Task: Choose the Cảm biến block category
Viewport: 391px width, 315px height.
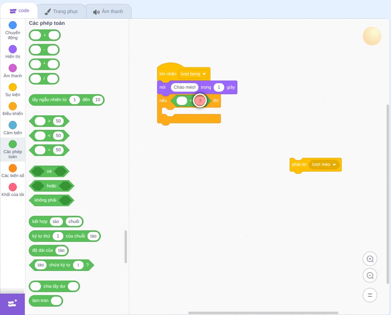Action: (13, 128)
